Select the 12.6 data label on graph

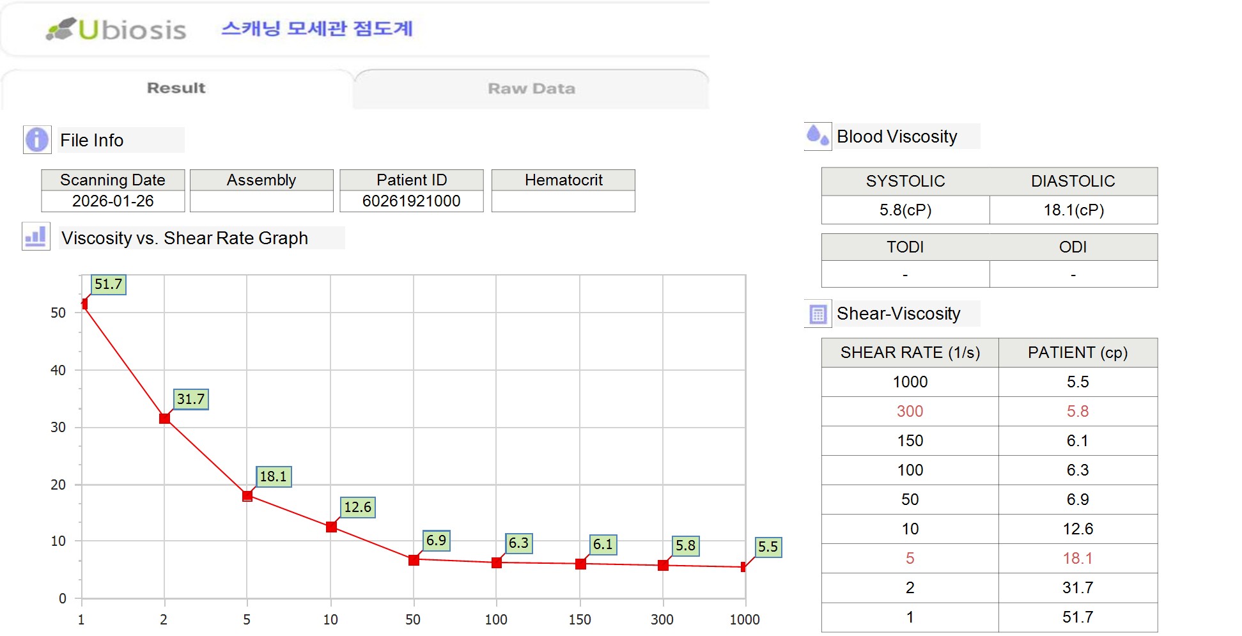click(x=358, y=508)
